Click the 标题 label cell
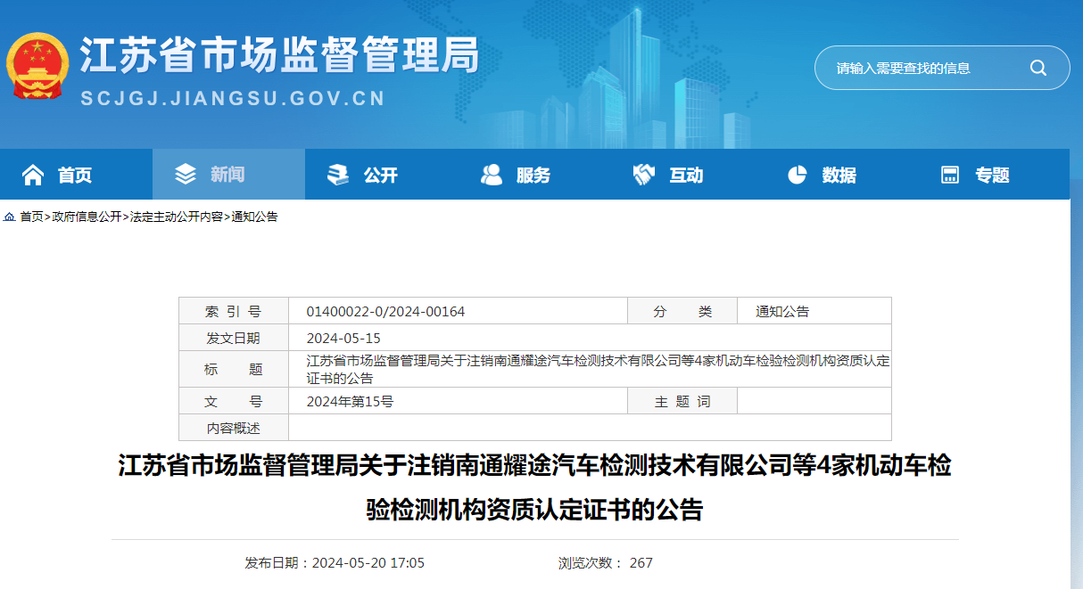The image size is (1083, 589). click(x=234, y=369)
